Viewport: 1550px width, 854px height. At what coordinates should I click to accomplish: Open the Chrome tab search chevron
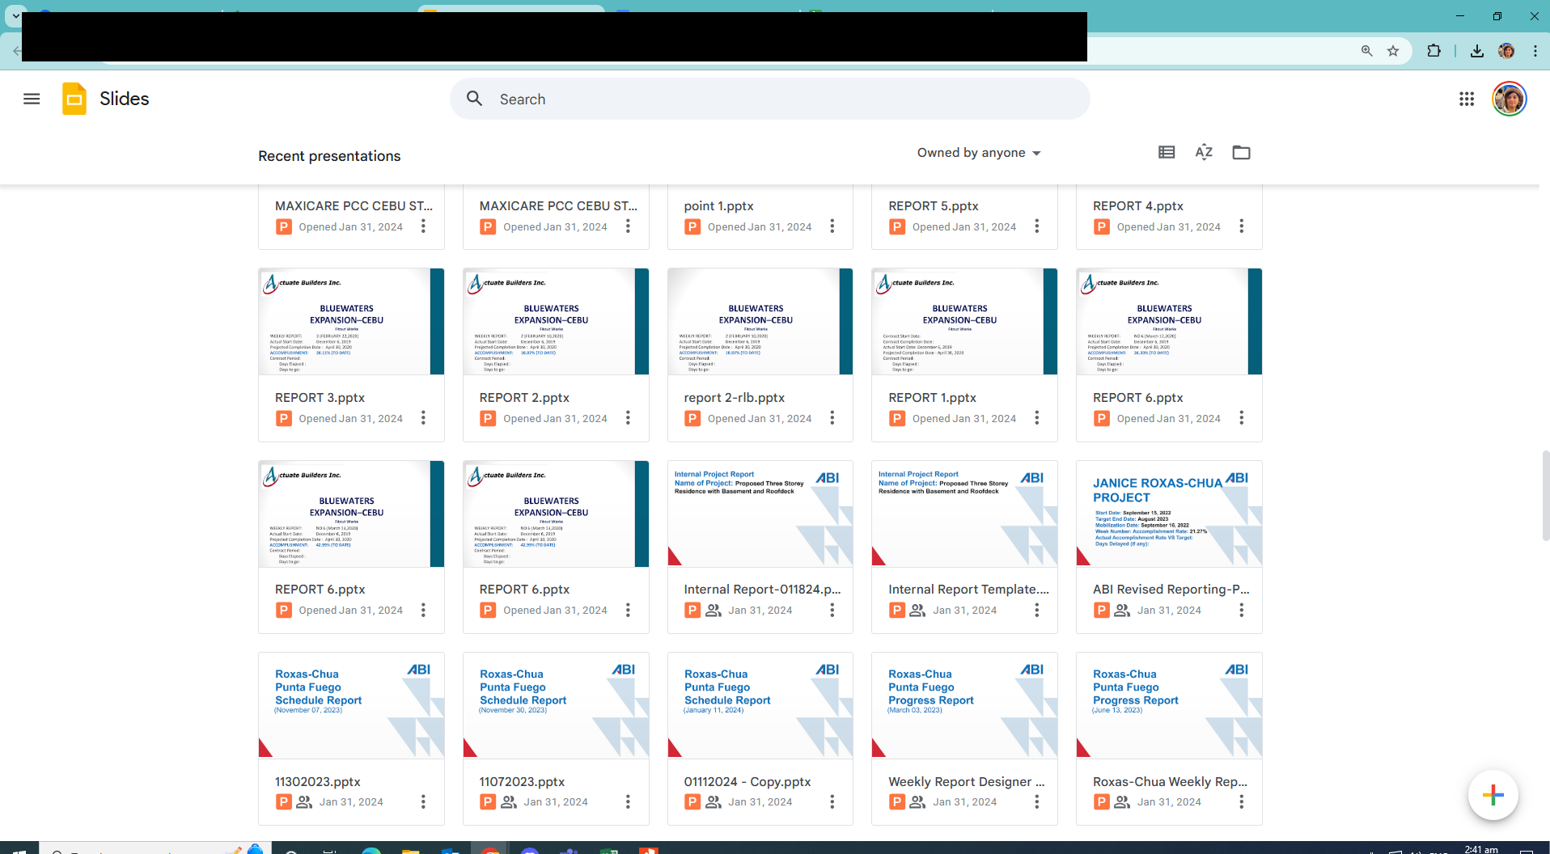coord(15,15)
